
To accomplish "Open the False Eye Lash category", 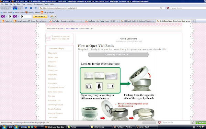I will [x=54, y=100].
